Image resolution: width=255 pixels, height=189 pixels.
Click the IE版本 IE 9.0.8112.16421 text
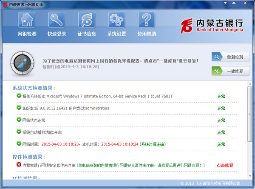[66, 109]
